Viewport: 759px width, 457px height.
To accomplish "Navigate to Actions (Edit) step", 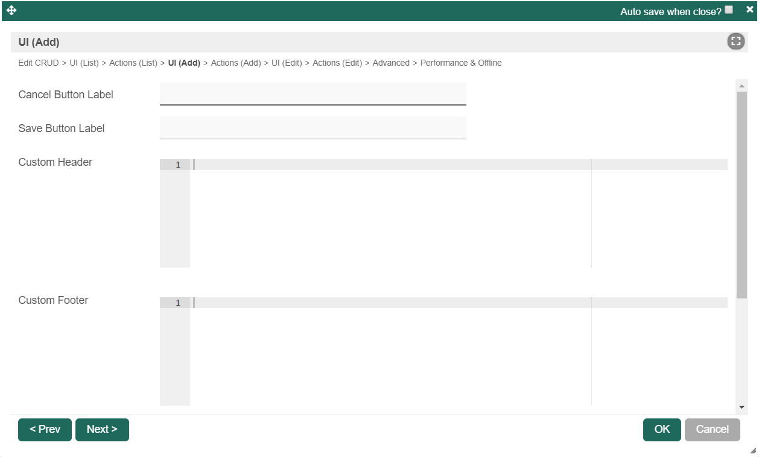I will (x=337, y=63).
